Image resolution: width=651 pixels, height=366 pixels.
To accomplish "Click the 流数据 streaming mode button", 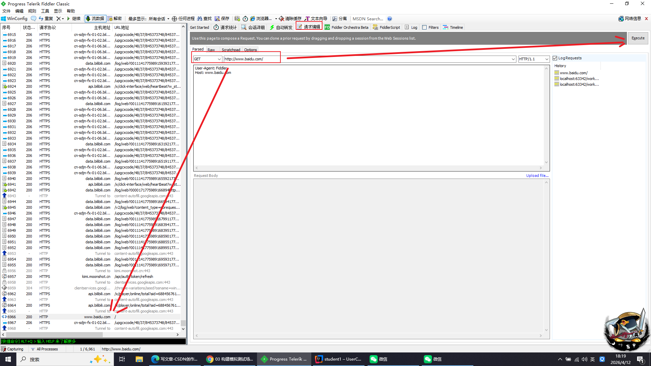I will pyautogui.click(x=95, y=19).
